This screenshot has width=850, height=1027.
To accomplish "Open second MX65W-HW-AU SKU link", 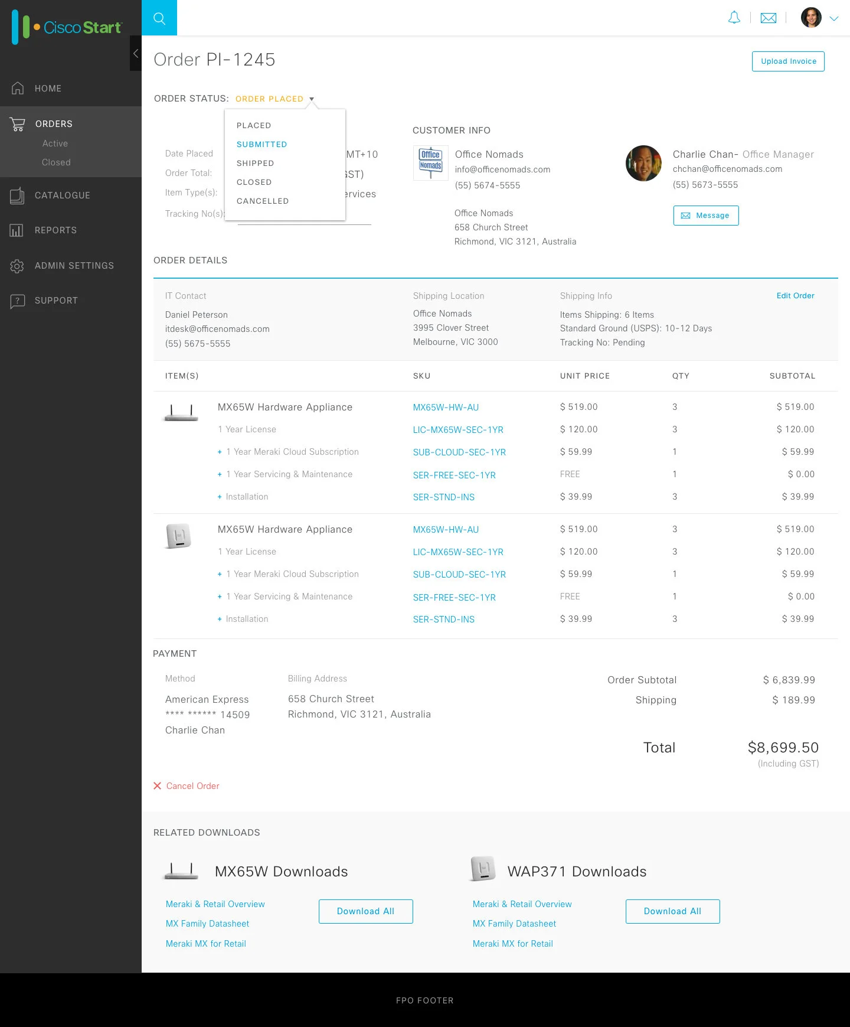I will [x=446, y=530].
